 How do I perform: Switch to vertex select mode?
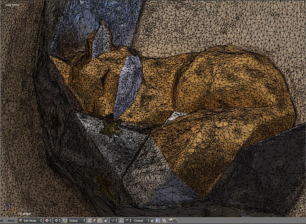coord(90,221)
